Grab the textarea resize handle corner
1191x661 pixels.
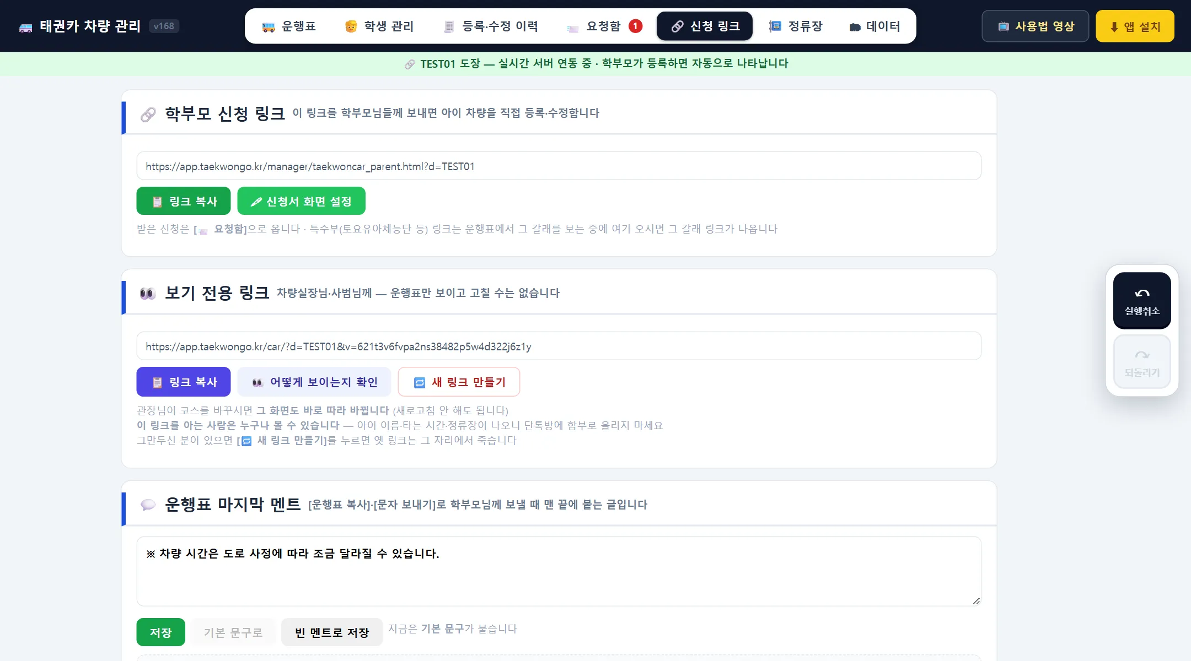click(x=976, y=601)
